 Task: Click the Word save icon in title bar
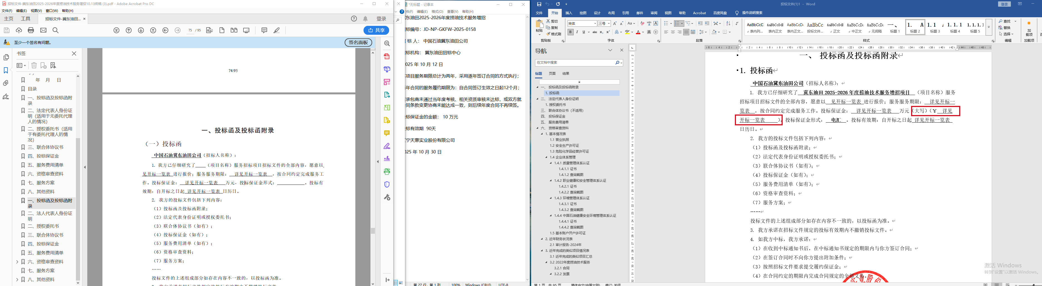(539, 4)
